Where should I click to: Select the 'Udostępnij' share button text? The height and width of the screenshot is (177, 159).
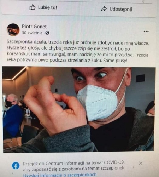coord(121,9)
